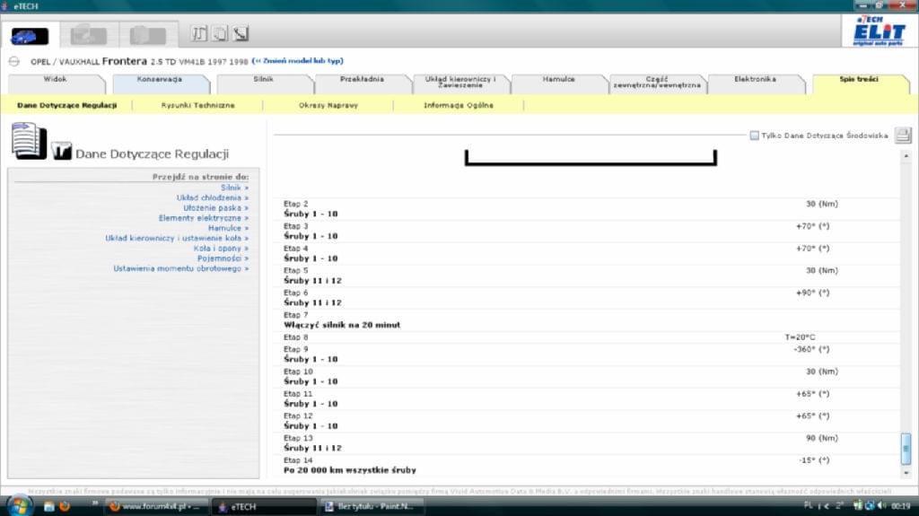919x516 pixels.
Task: Jump to Ustawienia momentu obrotowego section
Action: coord(181,268)
